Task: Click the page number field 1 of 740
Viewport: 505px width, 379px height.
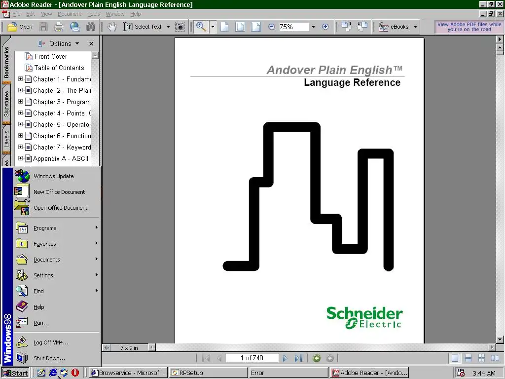Action: point(252,358)
